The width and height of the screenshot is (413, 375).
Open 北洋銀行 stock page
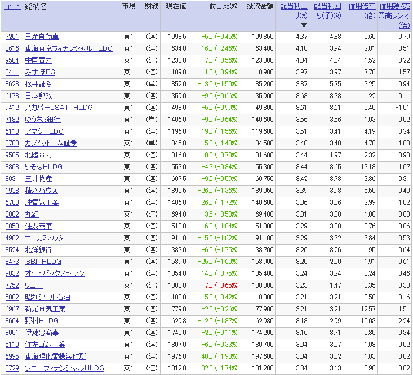[x=38, y=250]
